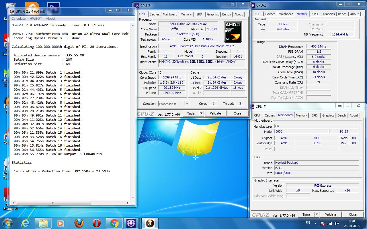Select the Max TDP value "43.4 W"
The width and height of the screenshot is (367, 229).
coord(212,29)
